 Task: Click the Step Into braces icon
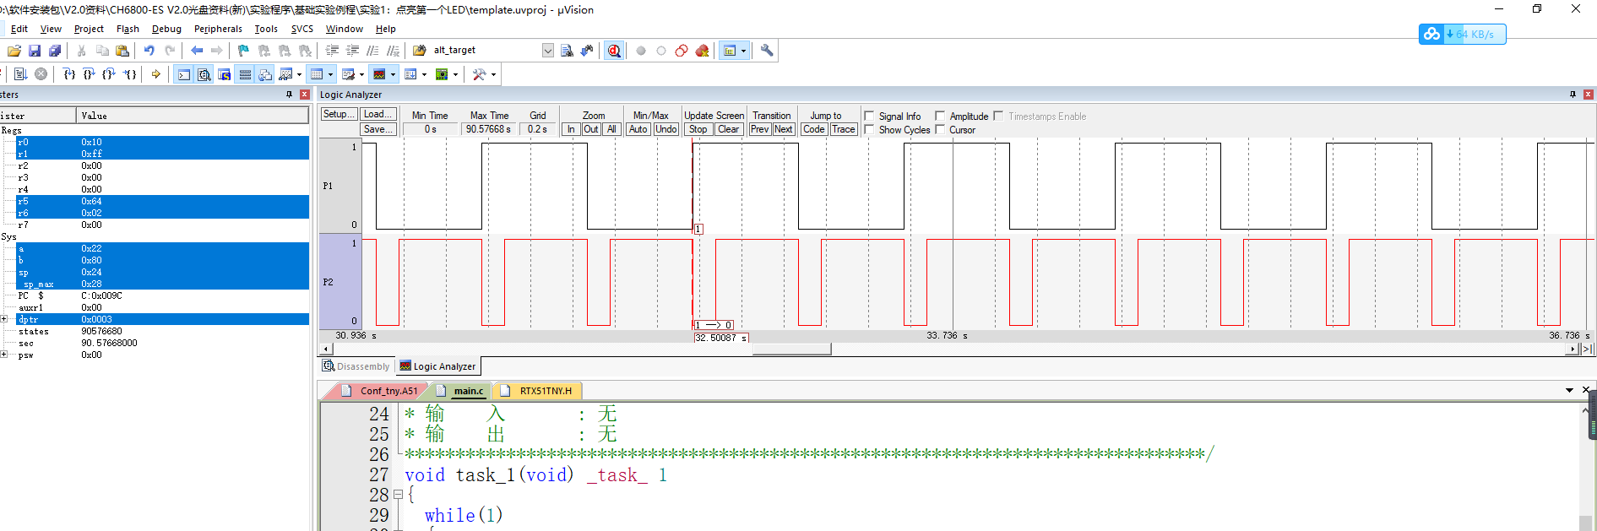point(69,74)
